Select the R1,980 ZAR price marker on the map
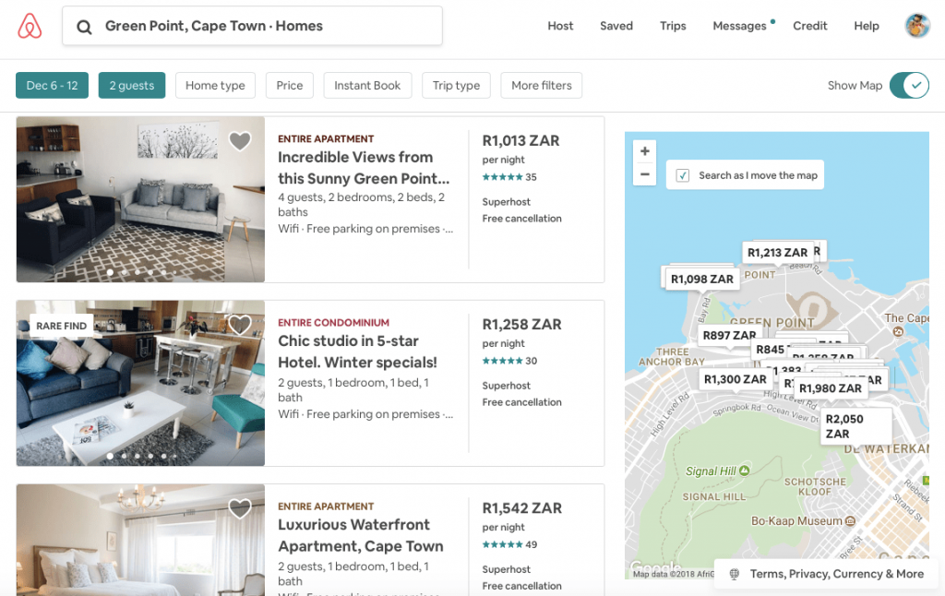Viewport: 945px width, 596px height. (829, 388)
